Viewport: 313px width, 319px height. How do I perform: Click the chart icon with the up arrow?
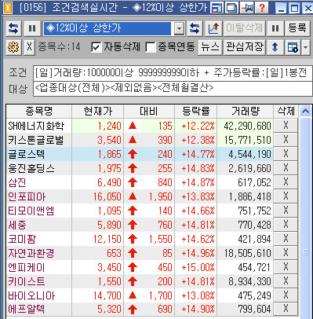[213, 28]
